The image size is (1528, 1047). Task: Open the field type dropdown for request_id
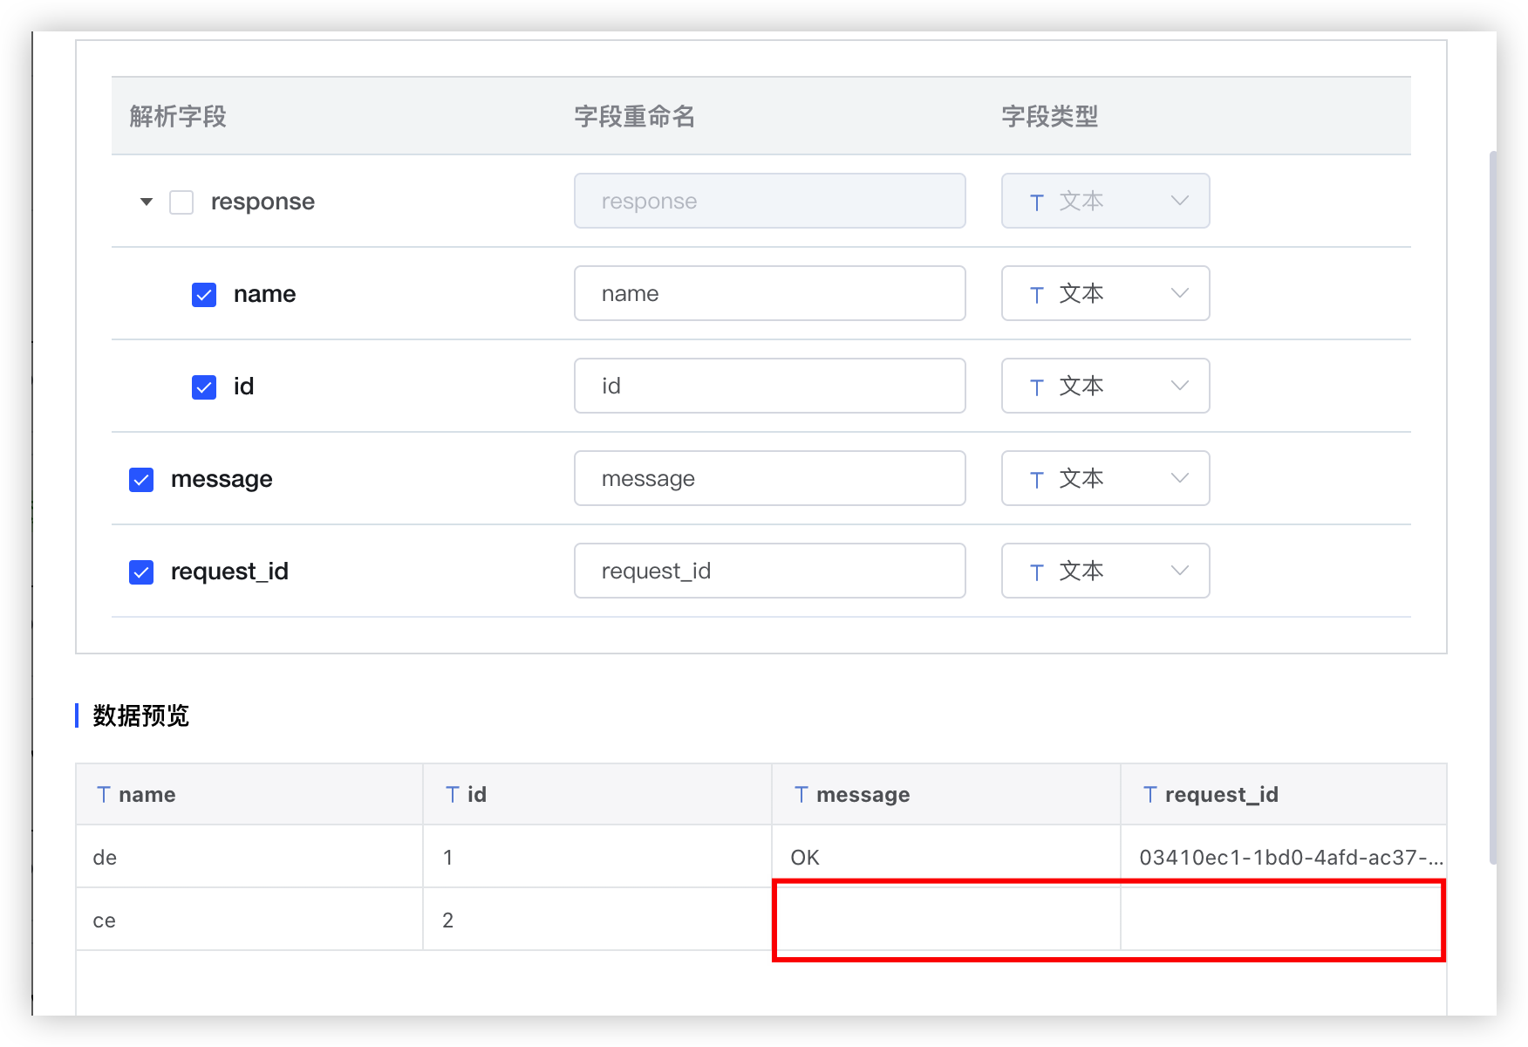[x=1180, y=571]
